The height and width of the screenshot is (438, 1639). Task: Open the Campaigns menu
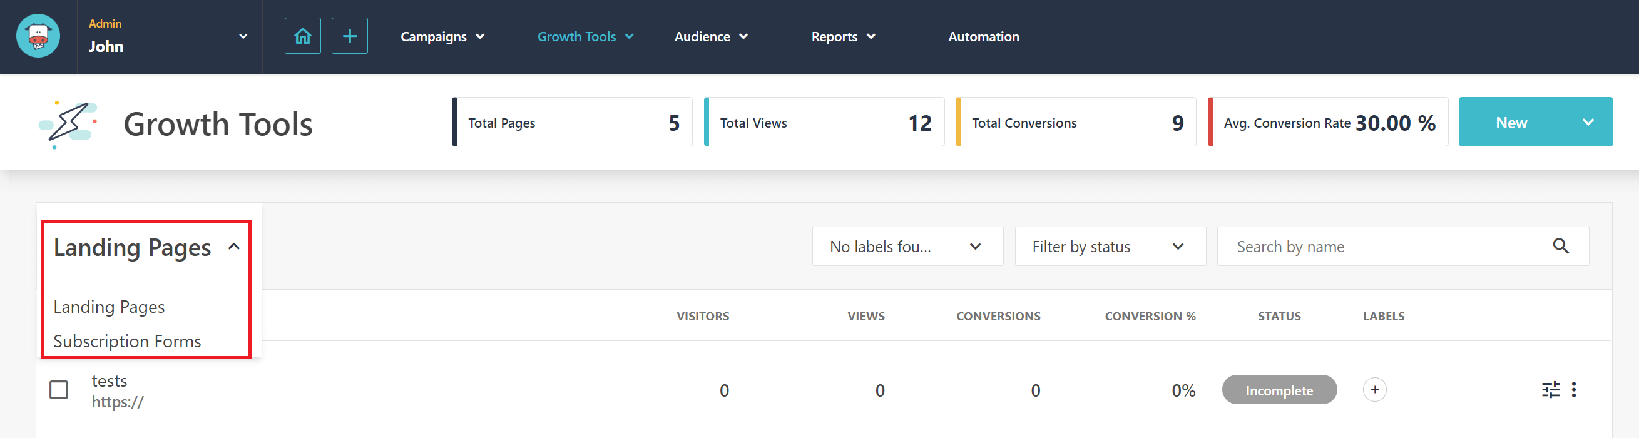click(442, 37)
